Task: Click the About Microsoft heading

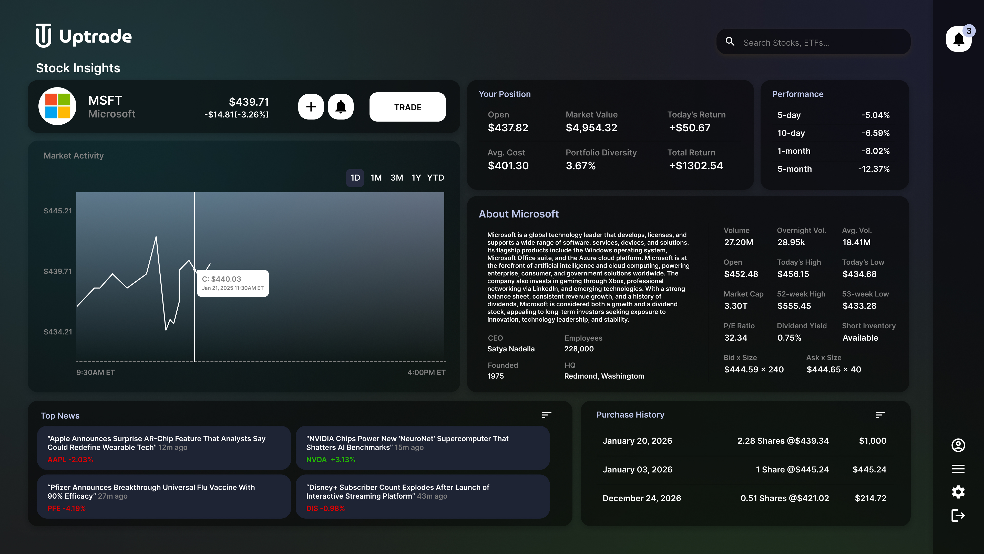Action: [518, 214]
